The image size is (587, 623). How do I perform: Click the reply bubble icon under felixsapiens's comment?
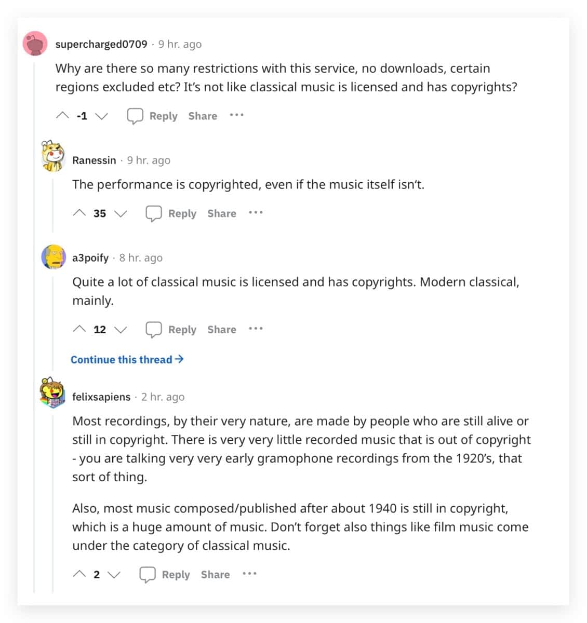point(148,574)
